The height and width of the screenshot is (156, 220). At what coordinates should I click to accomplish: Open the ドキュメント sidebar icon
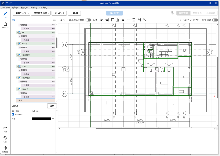[x=5, y=25]
